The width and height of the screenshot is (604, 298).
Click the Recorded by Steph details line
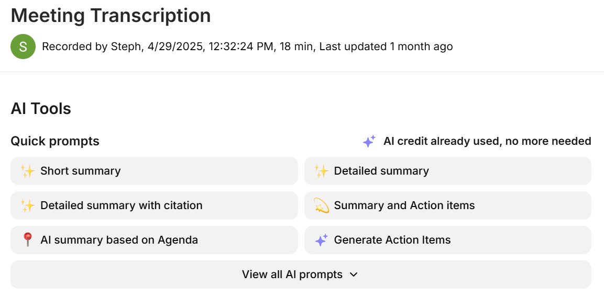[x=247, y=47]
